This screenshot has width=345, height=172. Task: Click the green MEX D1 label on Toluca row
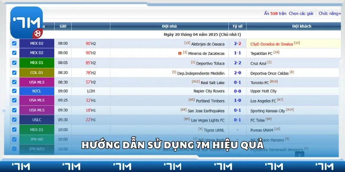pos(37,63)
